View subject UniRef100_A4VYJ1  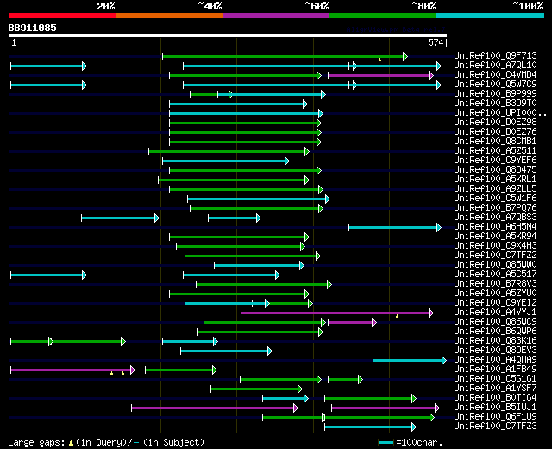click(495, 313)
